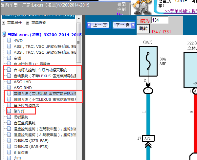Open the 菜单关键字搜索 link
The height and width of the screenshot is (160, 197).
point(181,11)
